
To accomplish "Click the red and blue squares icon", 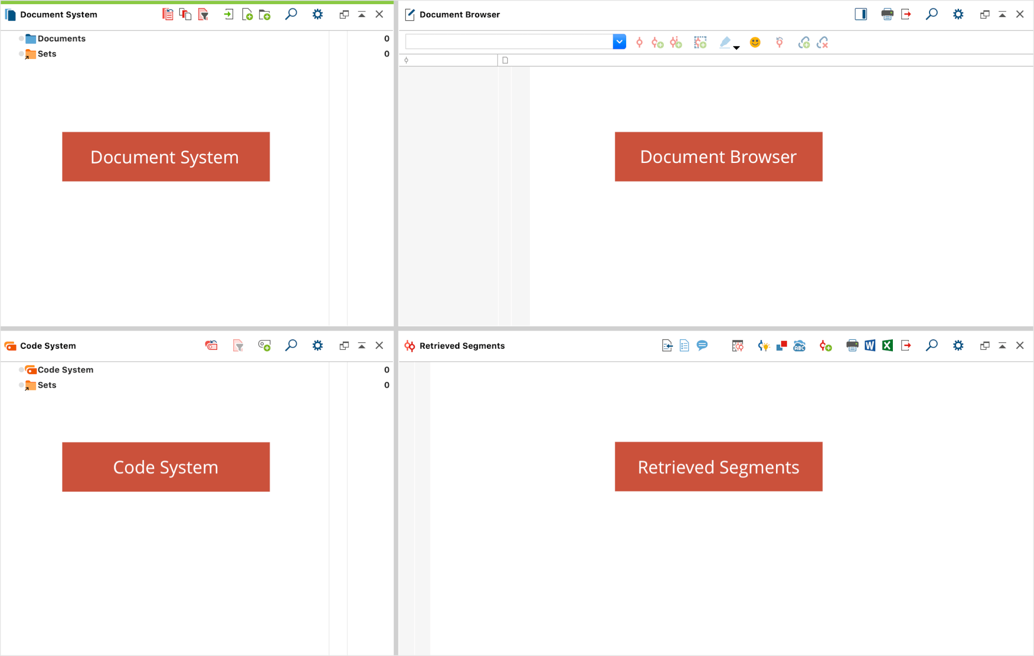I will tap(781, 346).
